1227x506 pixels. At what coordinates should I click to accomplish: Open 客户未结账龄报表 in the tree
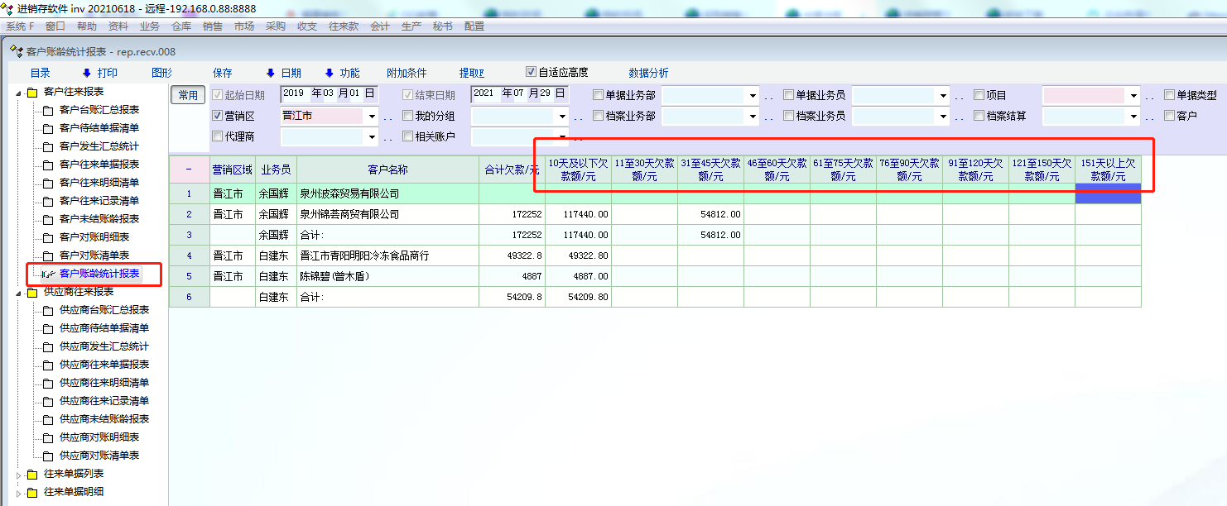[x=99, y=219]
